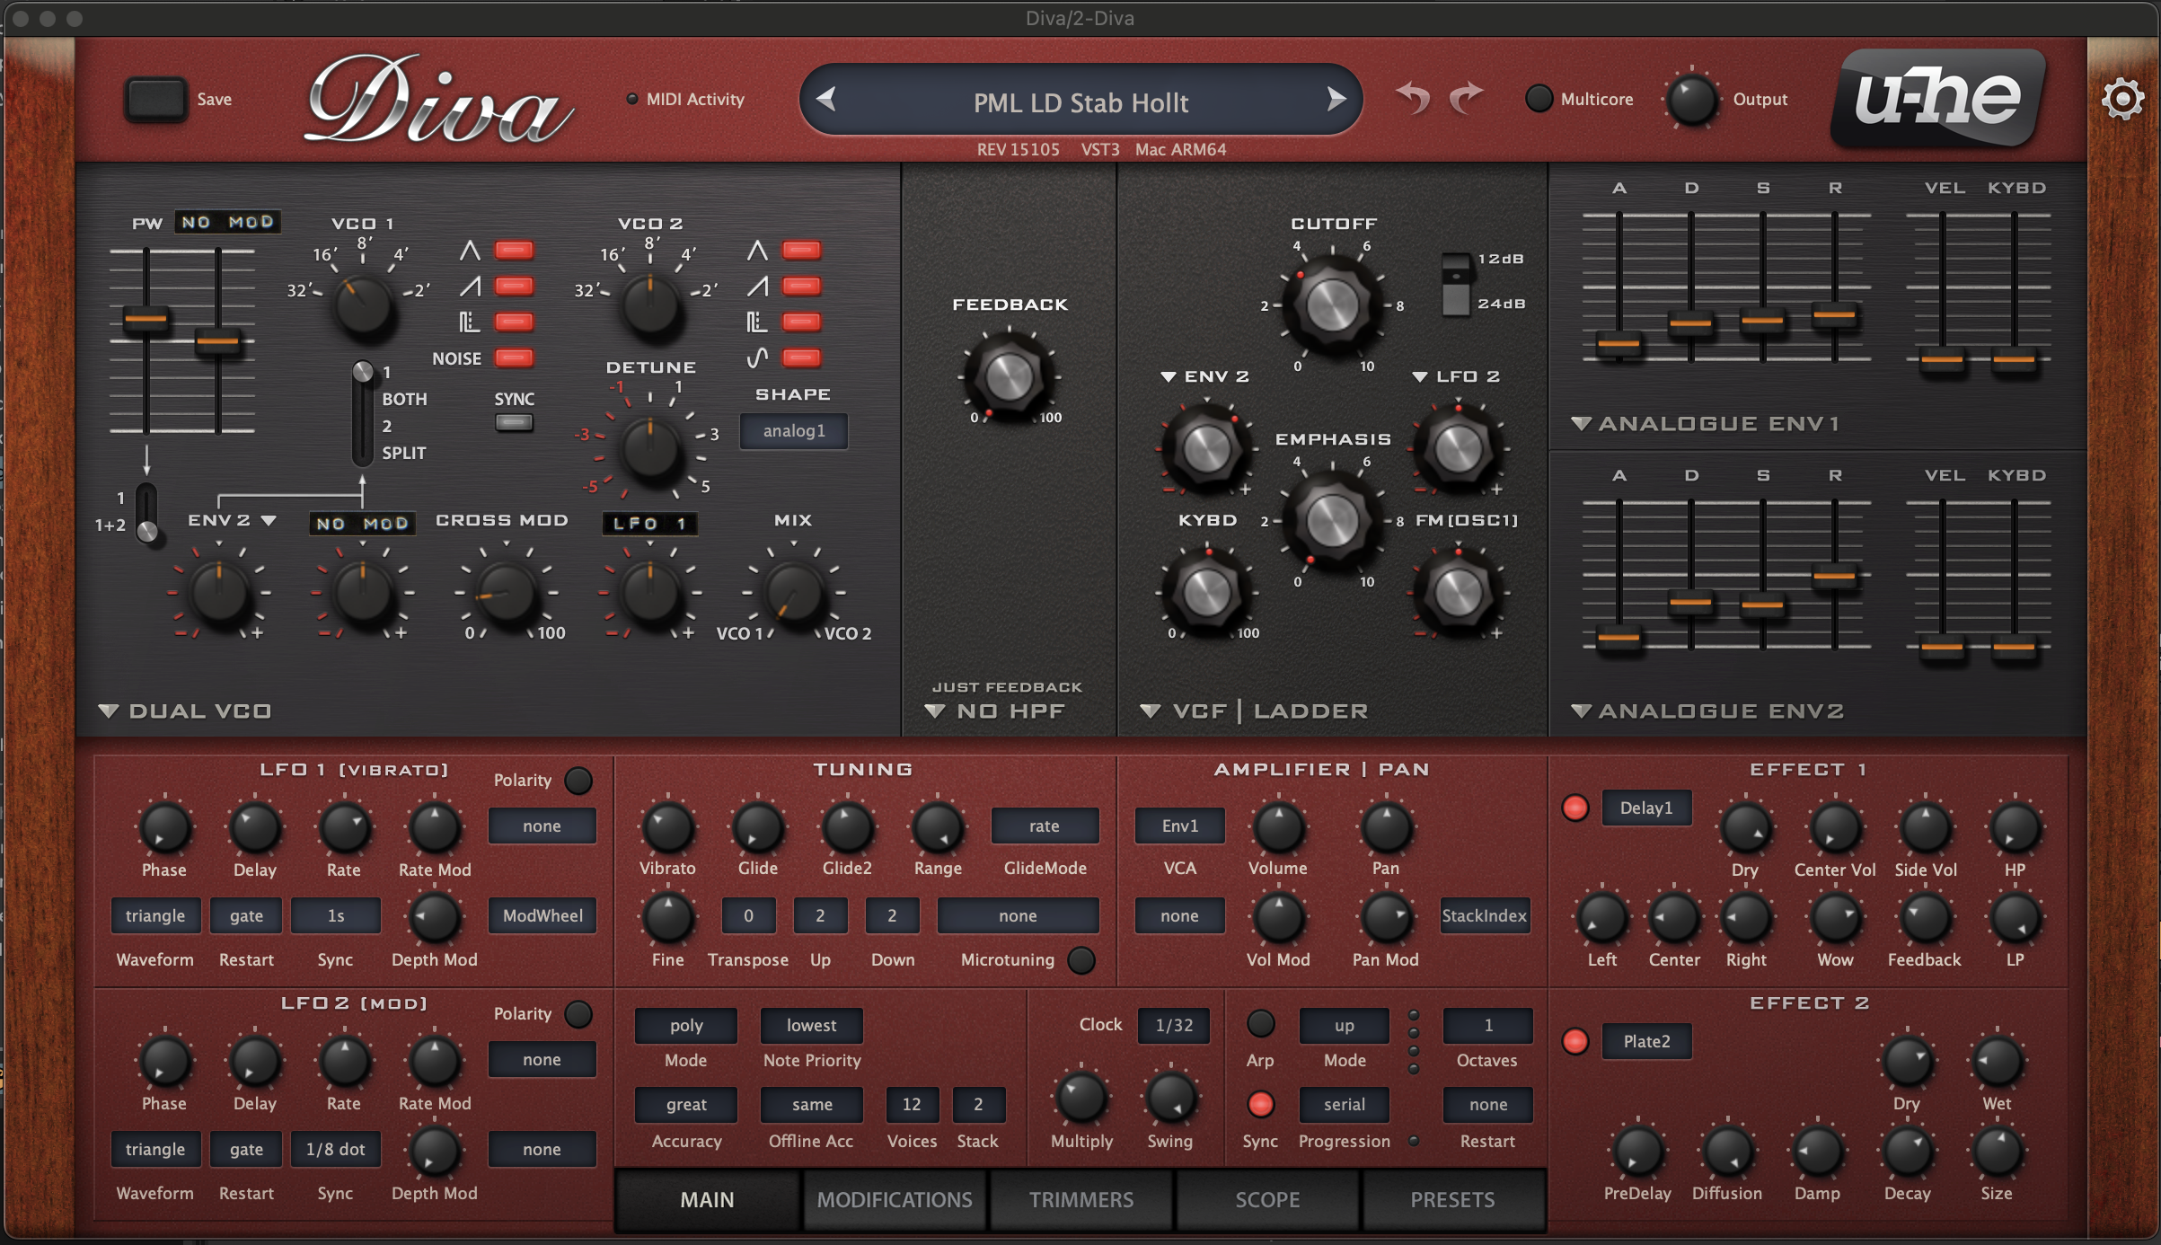Turn off Effect 1 power LED
This screenshot has width=2161, height=1245.
tap(1574, 808)
